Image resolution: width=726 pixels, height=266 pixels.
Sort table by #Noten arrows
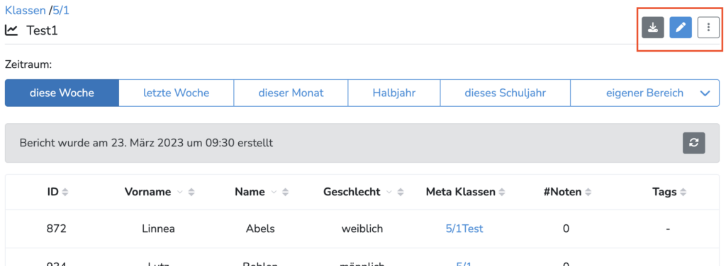588,192
